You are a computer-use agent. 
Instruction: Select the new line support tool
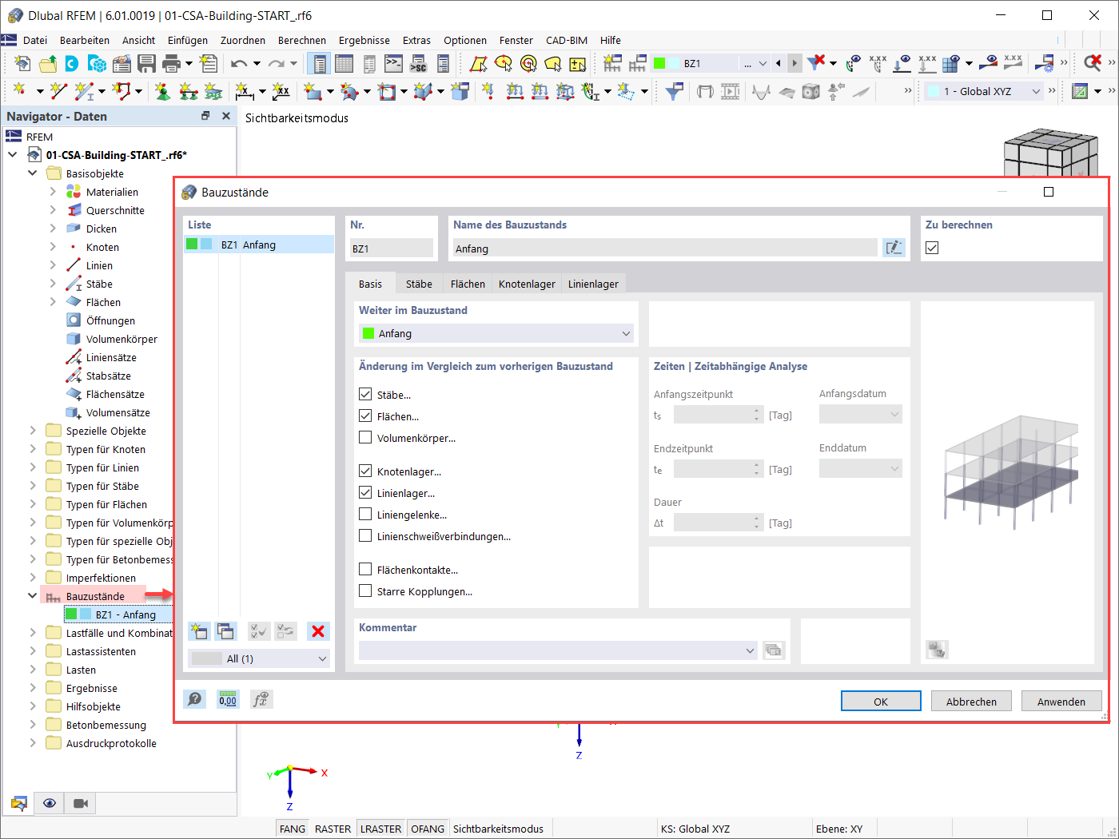pyautogui.click(x=188, y=92)
